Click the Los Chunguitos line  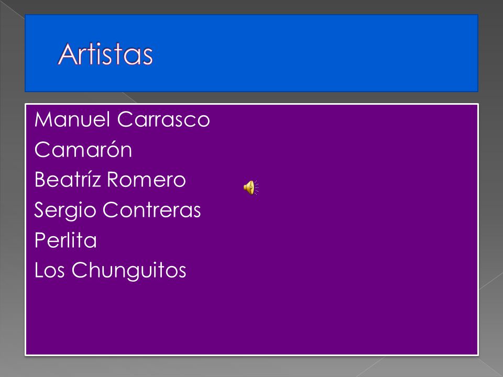[111, 271]
